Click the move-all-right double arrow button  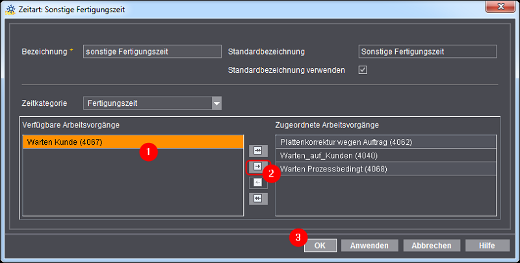[257, 151]
